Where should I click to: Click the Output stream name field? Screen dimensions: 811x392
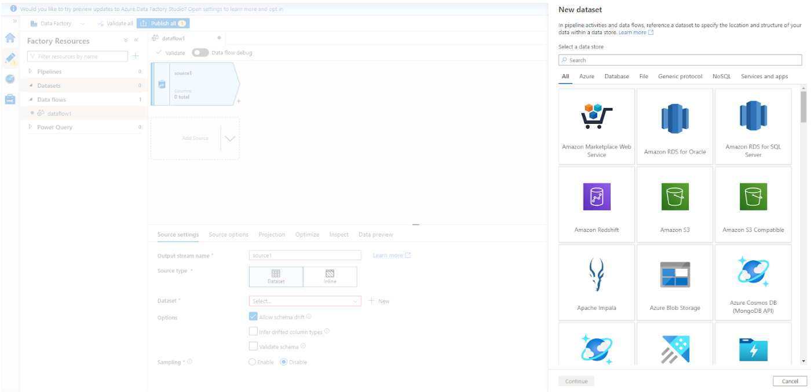305,255
